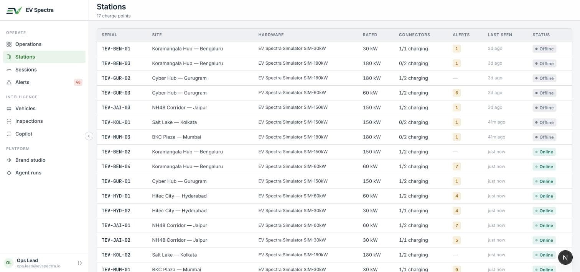580x272 pixels.
Task: Click the Alerts warning triangle icon
Action: [9, 82]
